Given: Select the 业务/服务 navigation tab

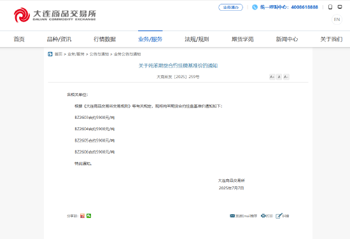Looking at the screenshot, I should 150,39.
